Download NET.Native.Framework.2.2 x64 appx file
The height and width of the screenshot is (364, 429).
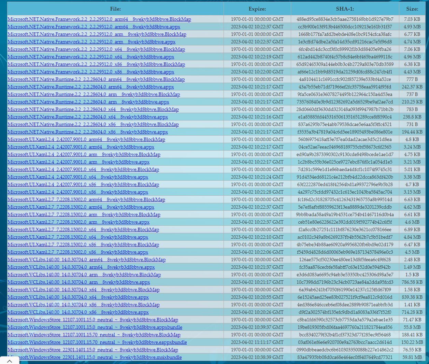pyautogui.click(x=91, y=57)
